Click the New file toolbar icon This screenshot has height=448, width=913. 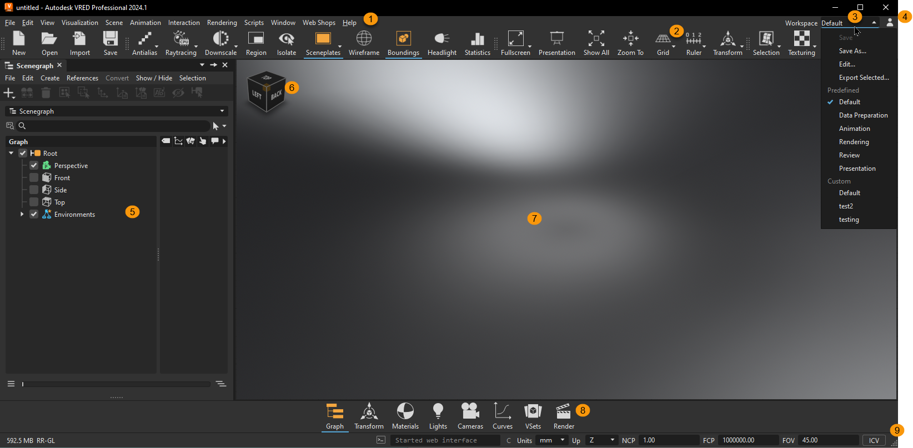19,43
